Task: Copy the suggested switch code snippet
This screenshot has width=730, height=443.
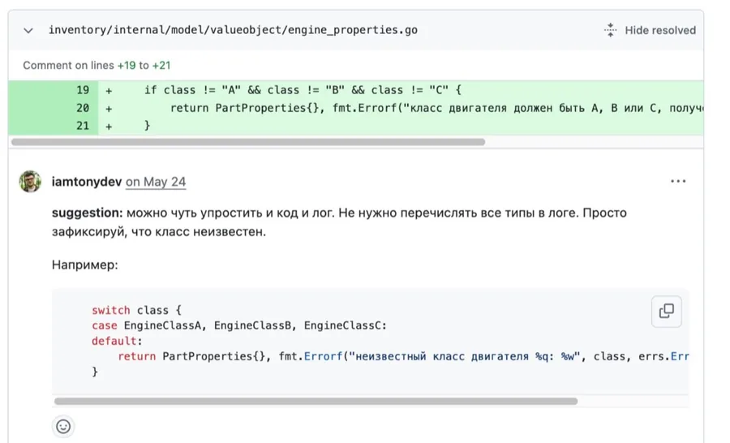Action: click(x=666, y=312)
